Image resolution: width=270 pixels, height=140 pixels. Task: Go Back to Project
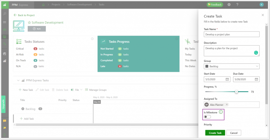(x=24, y=15)
